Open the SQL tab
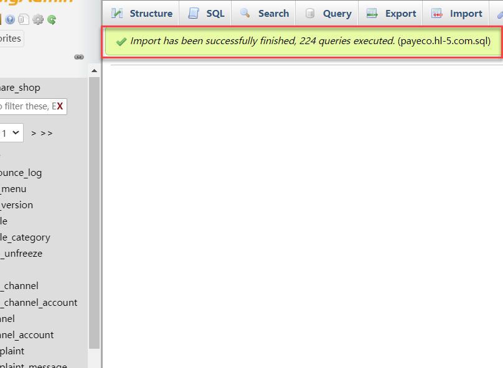Screen dimensions: 503x368 pos(207,13)
